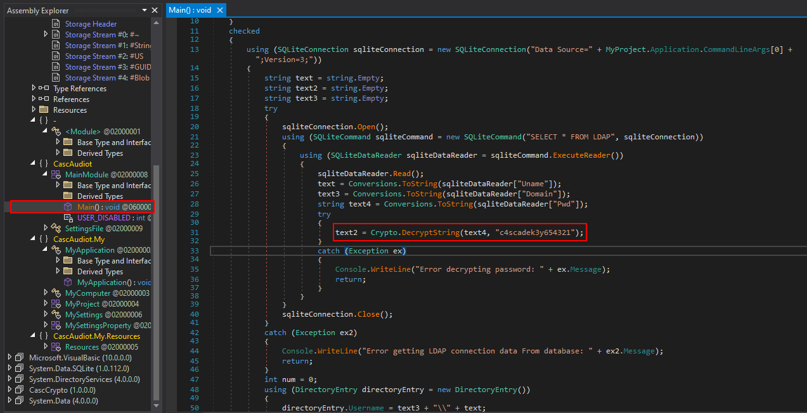Screen dimensions: 807x413
Task: Click the DecryptString method link in code
Action: [x=432, y=233]
